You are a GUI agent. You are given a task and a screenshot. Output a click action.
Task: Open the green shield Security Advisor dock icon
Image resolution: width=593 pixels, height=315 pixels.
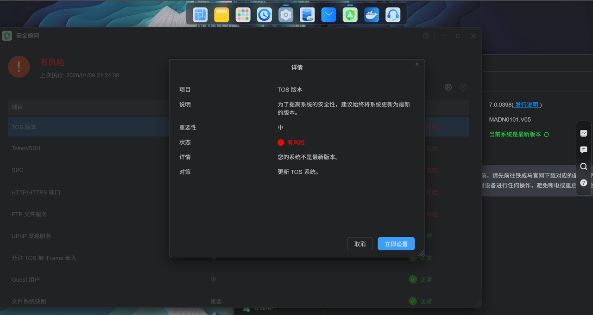click(x=350, y=15)
